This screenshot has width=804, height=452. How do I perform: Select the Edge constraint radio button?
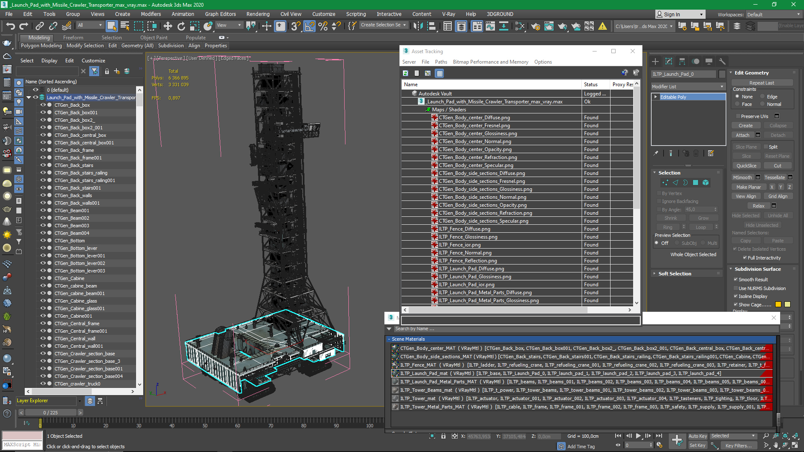[763, 97]
